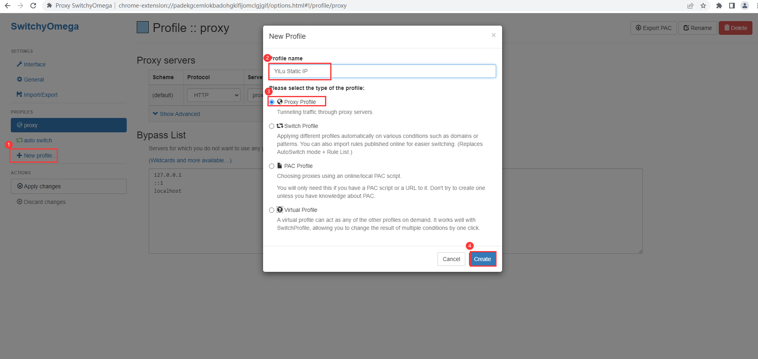Choose the Switch Profile option
Screen dimensions: 758x359
272,126
